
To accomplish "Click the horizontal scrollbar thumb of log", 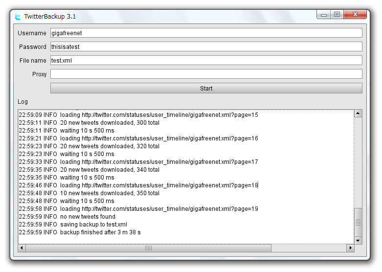I will (x=148, y=248).
